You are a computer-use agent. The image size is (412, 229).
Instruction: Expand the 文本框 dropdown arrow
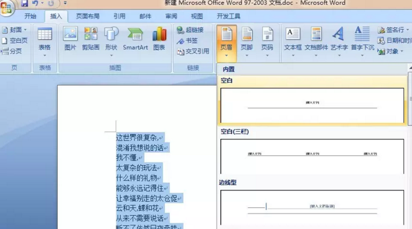[293, 55]
